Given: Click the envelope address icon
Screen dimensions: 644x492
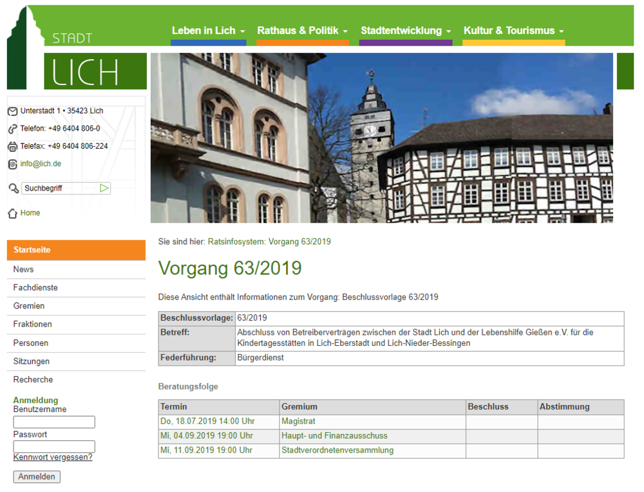Looking at the screenshot, I should tap(12, 111).
